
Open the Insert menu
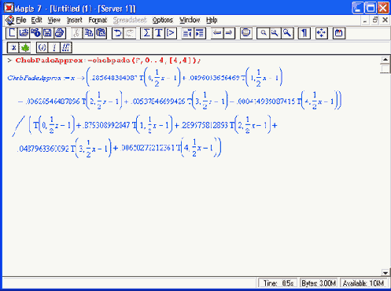pos(75,20)
